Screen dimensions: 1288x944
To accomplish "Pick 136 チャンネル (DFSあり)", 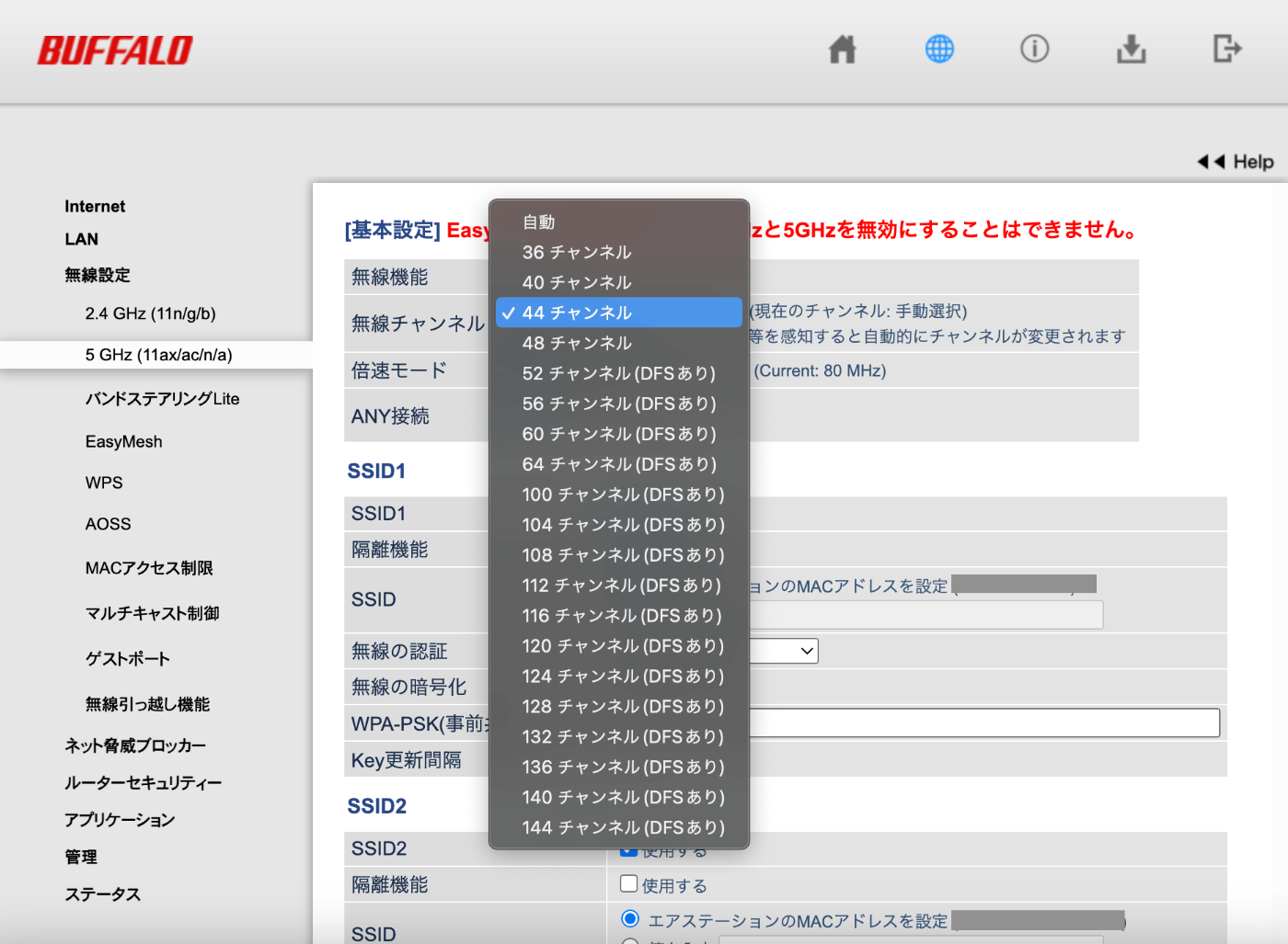I will pyautogui.click(x=619, y=767).
